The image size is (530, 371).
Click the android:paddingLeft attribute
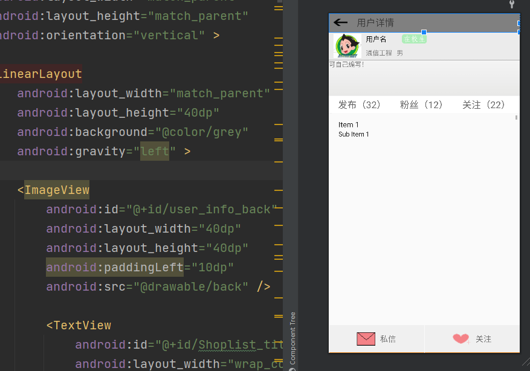pyautogui.click(x=115, y=267)
